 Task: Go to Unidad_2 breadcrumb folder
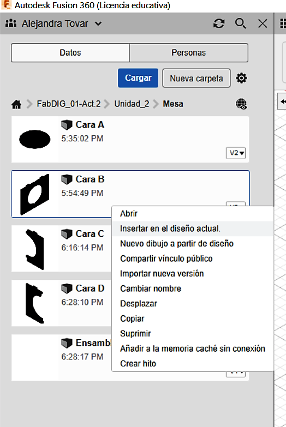pyautogui.click(x=132, y=104)
